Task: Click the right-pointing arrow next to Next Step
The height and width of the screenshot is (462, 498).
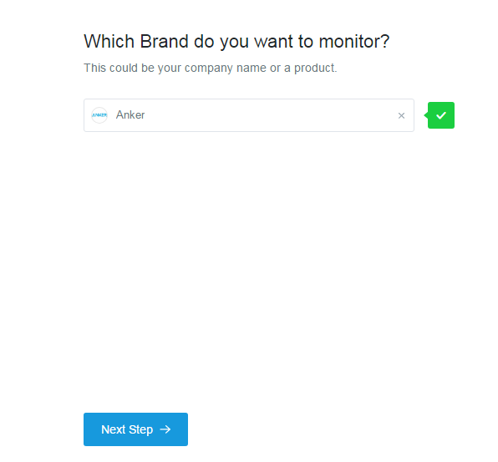Action: [165, 429]
